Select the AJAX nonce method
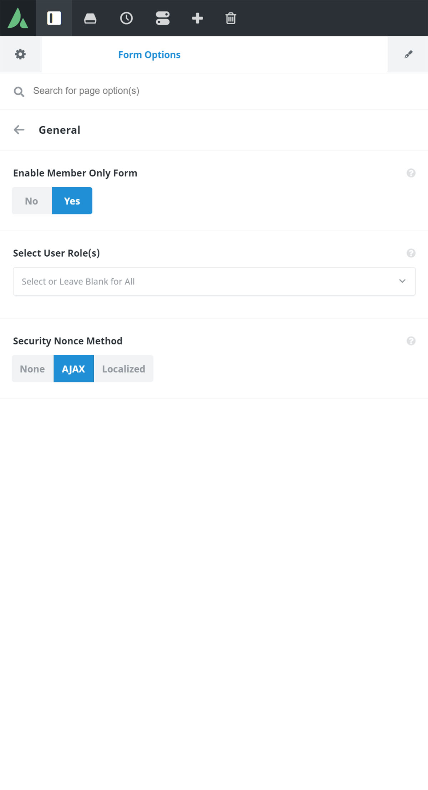Image resolution: width=428 pixels, height=790 pixels. pos(73,369)
